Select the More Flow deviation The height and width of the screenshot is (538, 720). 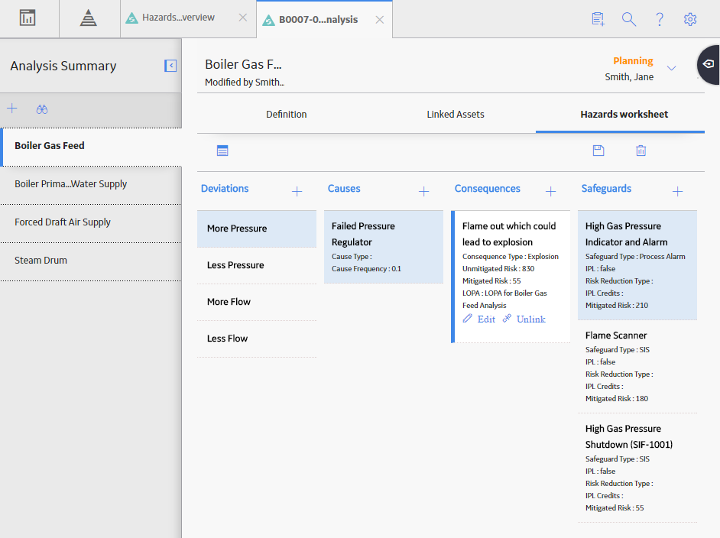click(257, 302)
